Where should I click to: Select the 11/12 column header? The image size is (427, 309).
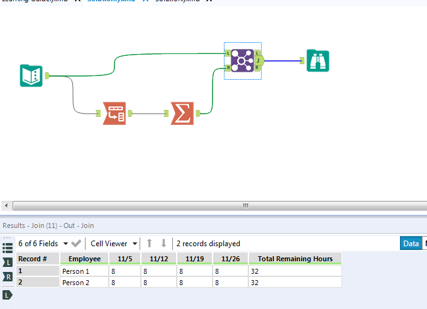pyautogui.click(x=158, y=259)
